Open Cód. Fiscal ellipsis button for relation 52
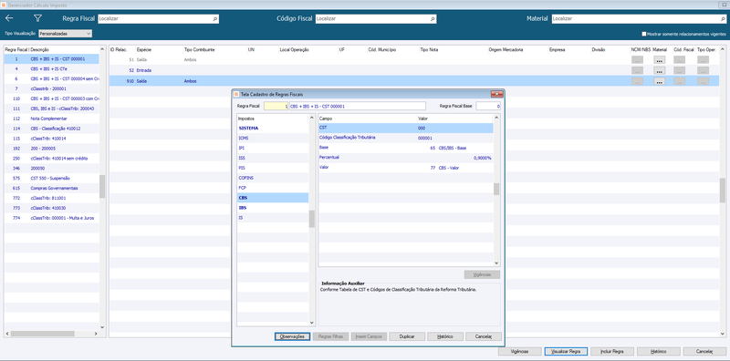Screen dimensions: 730x361 point(680,71)
